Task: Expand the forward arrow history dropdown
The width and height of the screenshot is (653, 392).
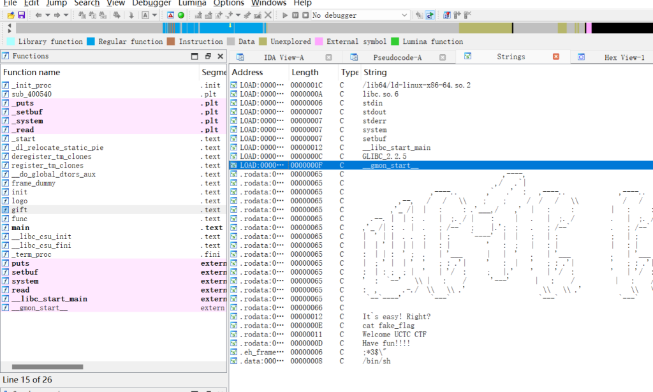Action: point(66,15)
